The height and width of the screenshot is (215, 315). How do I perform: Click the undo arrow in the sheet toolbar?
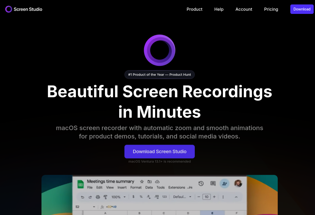coord(82,197)
